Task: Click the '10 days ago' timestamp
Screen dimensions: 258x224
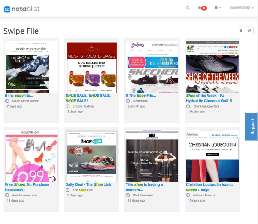Action: [x=197, y=200]
